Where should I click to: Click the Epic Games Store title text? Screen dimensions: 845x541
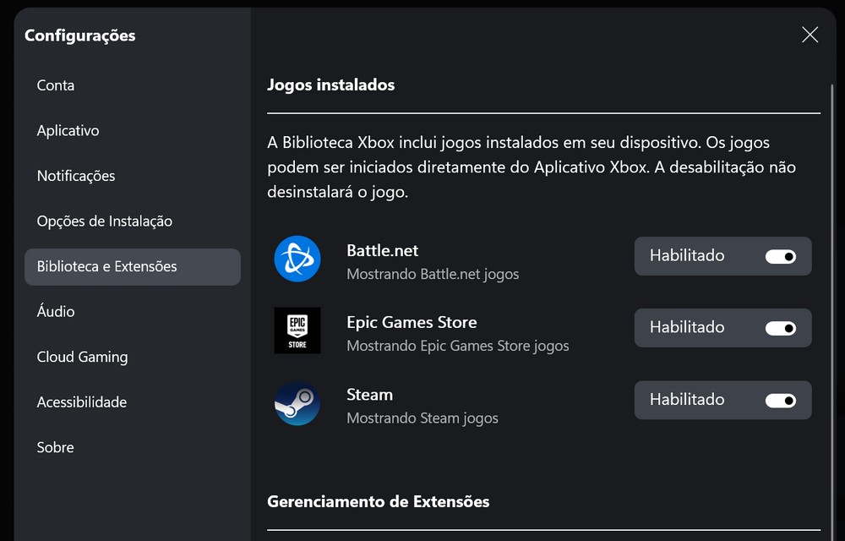412,323
